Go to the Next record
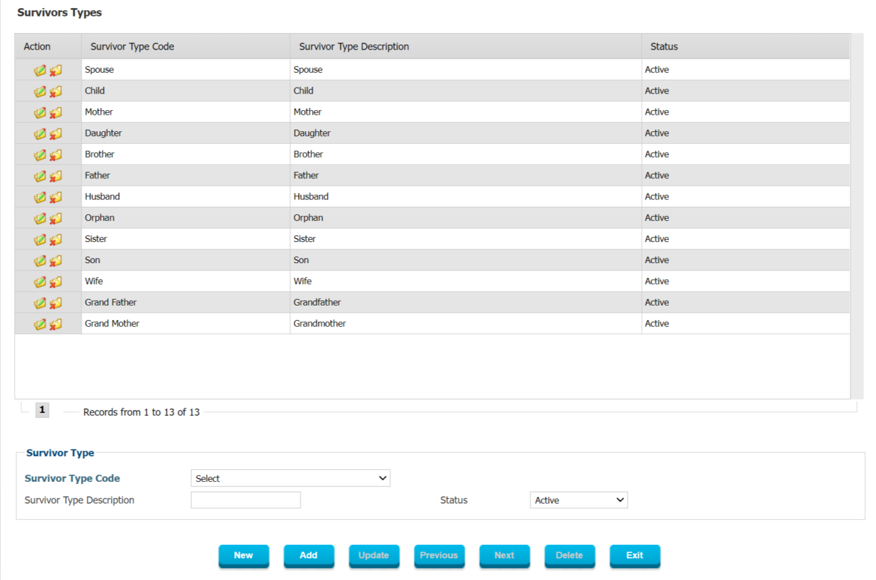This screenshot has height=580, width=876. coord(504,555)
